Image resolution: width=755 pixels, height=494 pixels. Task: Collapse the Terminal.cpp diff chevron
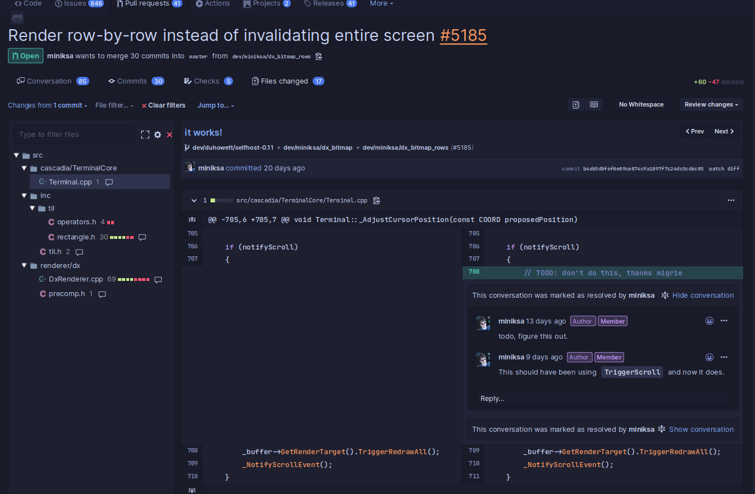(194, 200)
